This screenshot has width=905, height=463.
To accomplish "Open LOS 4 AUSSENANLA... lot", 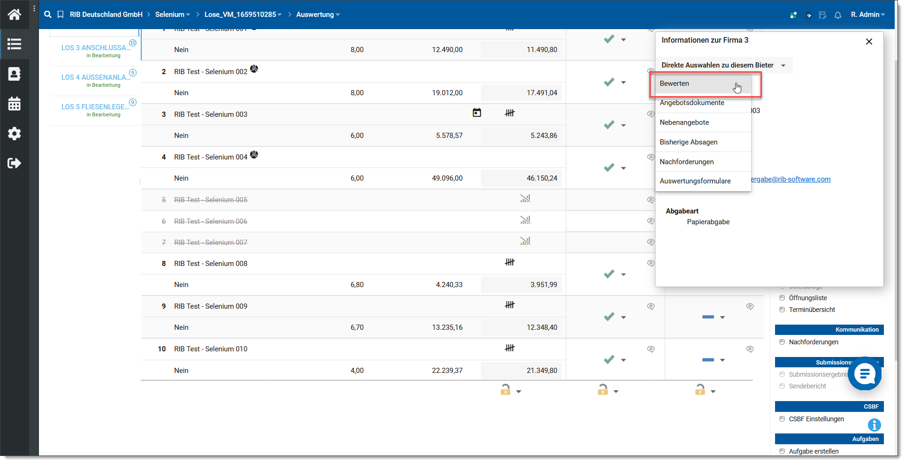I will point(96,77).
